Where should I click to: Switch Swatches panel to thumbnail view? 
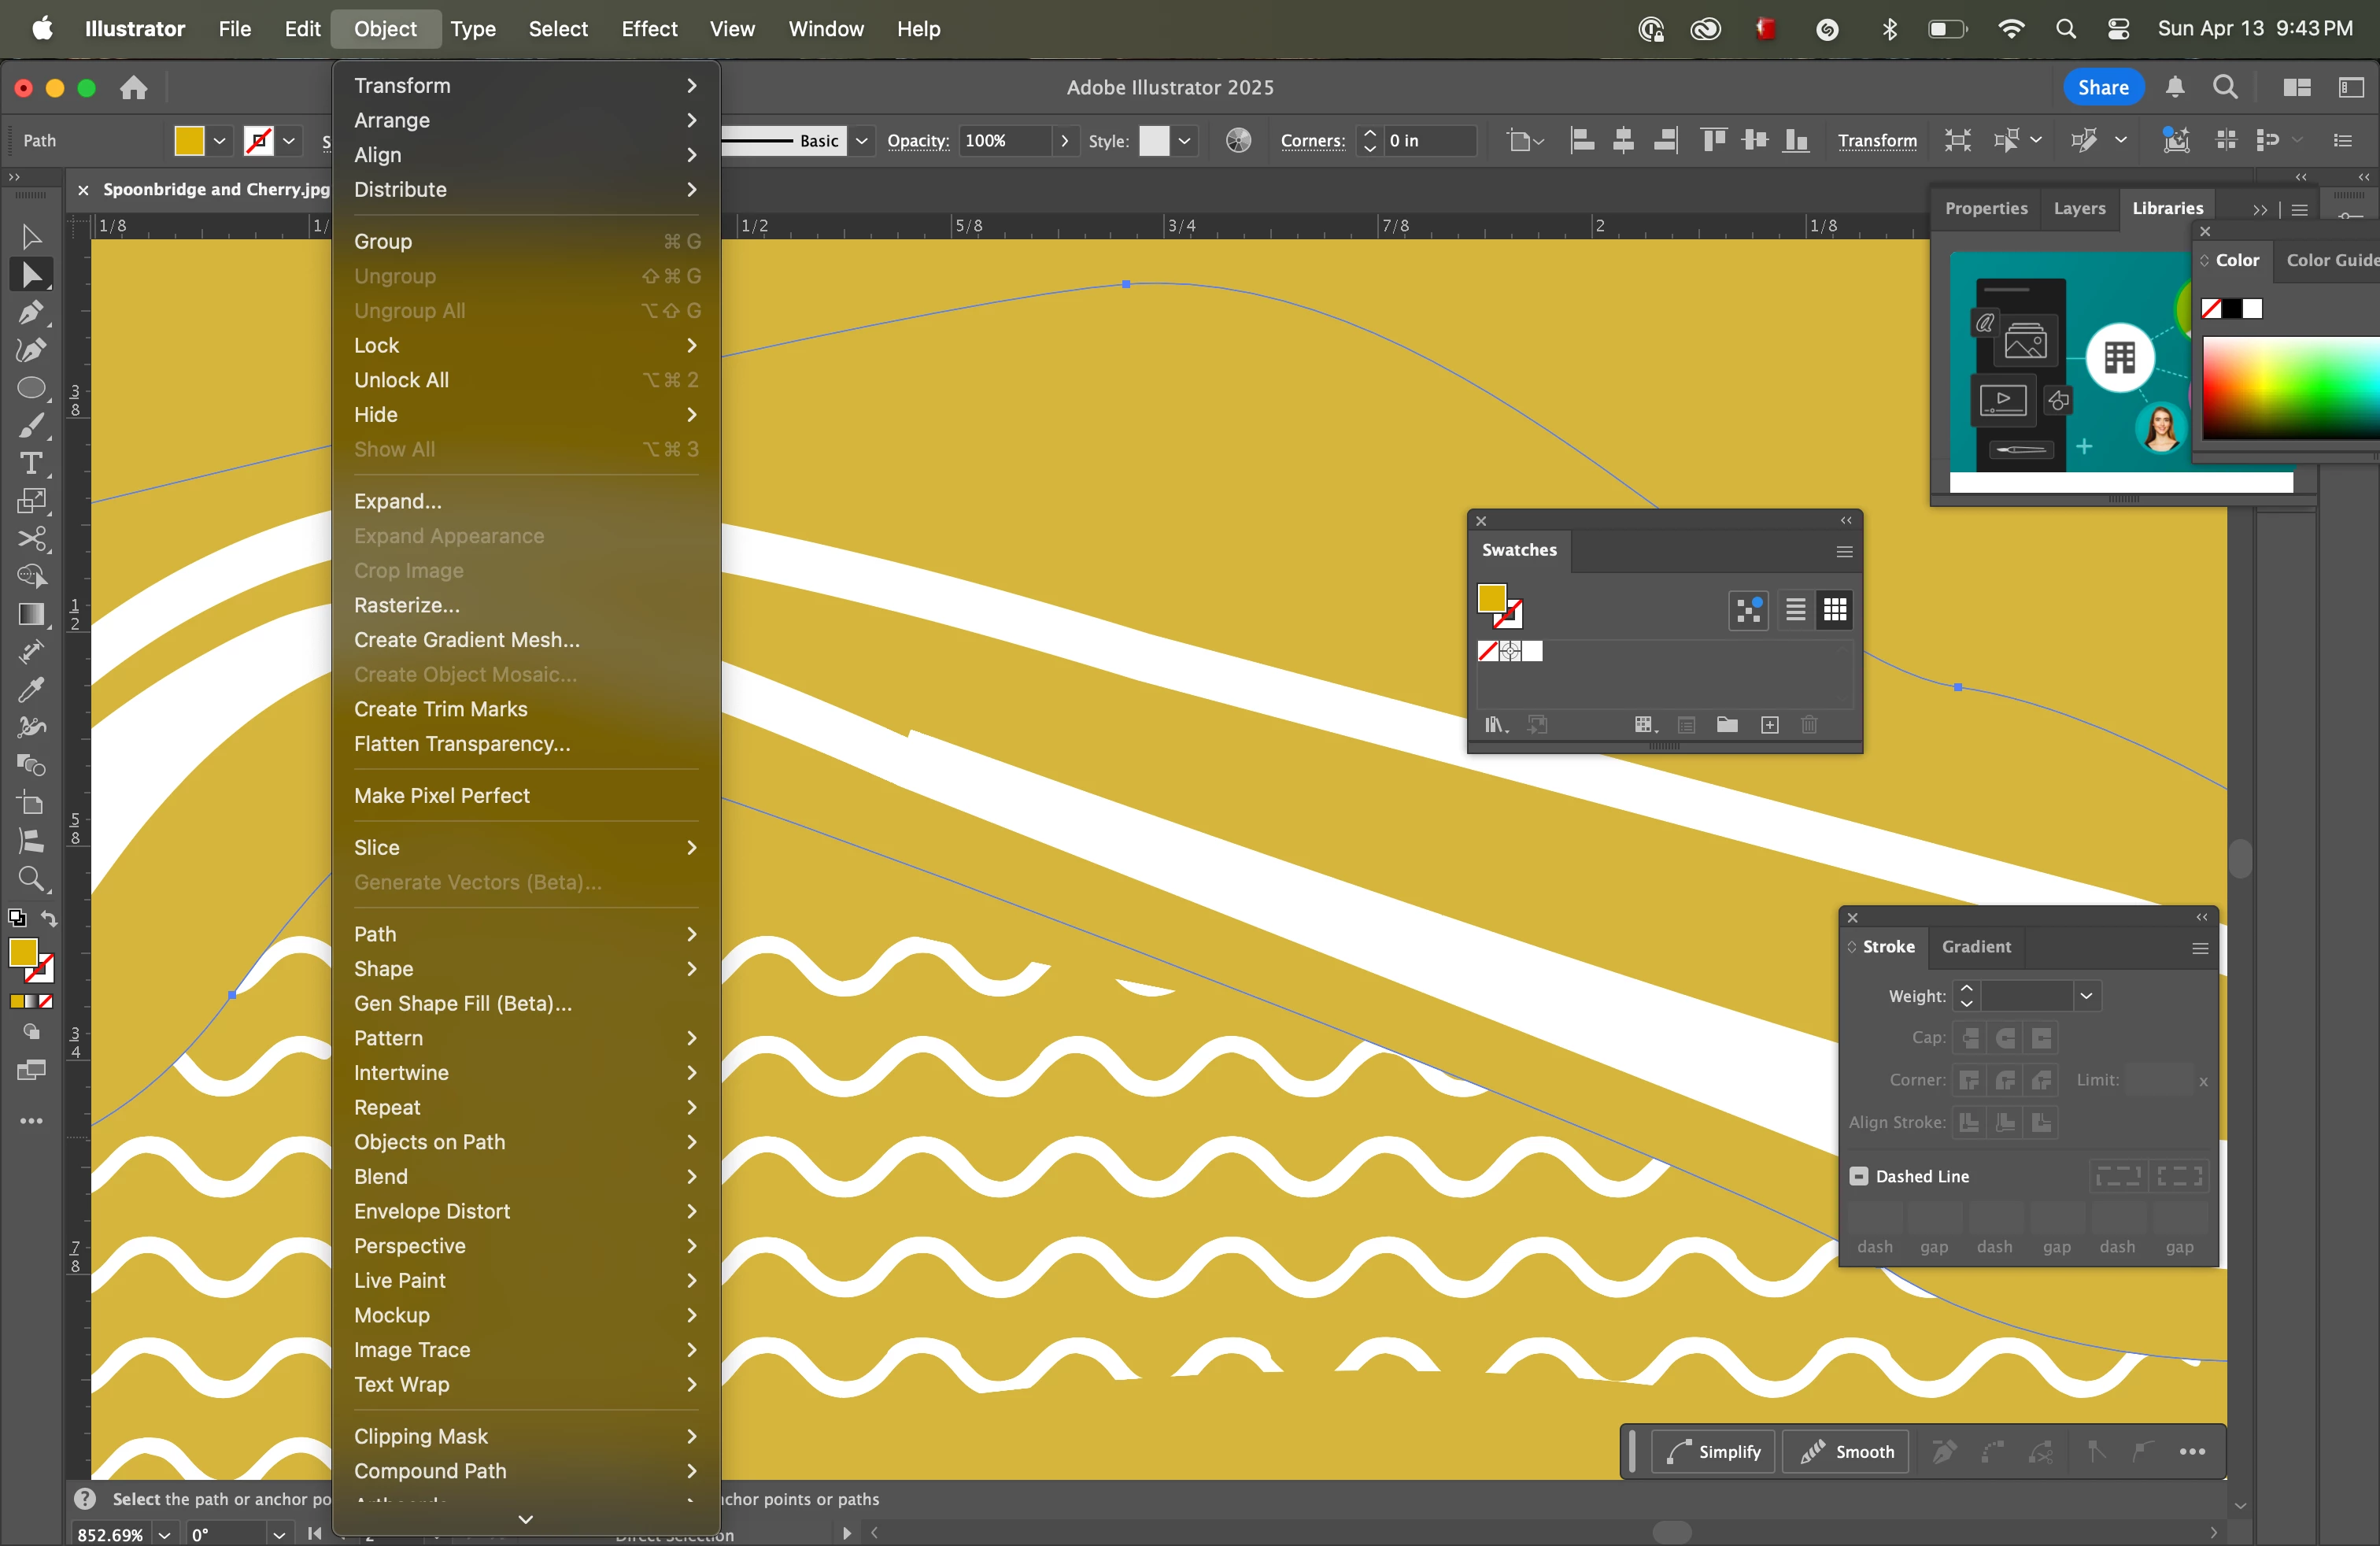(x=1835, y=610)
